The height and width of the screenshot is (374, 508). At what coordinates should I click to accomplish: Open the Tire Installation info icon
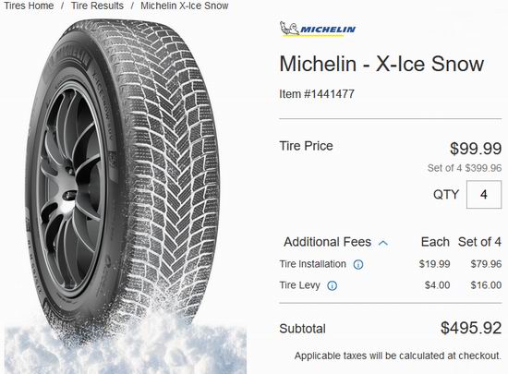pos(358,264)
